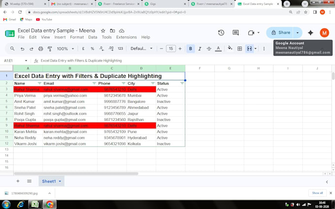Open Sheet1 tab options arrow
Viewport: 335px width, 209px height.
coord(60,181)
